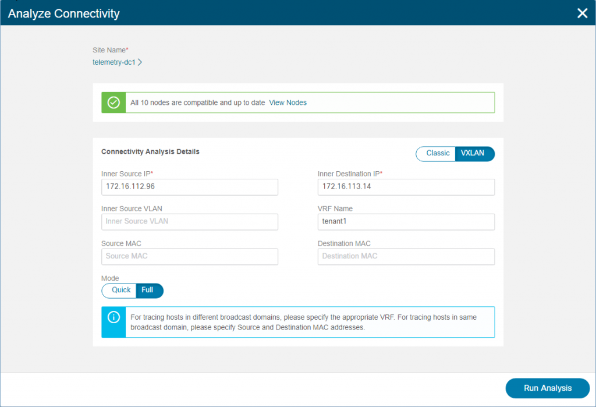Click Run Analysis
Screen dimensions: 596x407
coord(547,388)
